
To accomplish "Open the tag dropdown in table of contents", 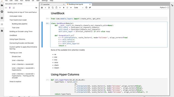I will tap(37, 8).
